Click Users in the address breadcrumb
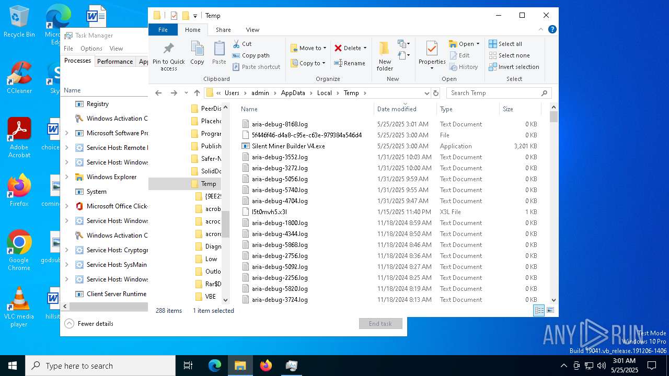Image resolution: width=669 pixels, height=376 pixels. (232, 93)
